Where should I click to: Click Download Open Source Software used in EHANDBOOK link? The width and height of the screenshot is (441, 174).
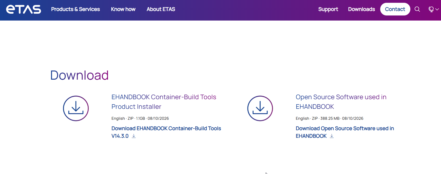345,132
